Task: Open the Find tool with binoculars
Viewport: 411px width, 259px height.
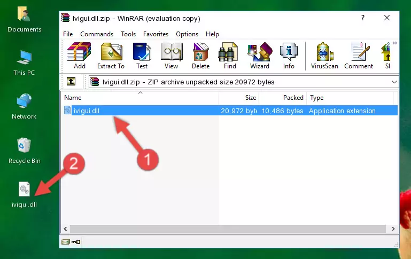Action: [230, 56]
